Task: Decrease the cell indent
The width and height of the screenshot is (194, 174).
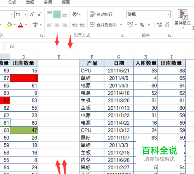Action: tap(75, 25)
